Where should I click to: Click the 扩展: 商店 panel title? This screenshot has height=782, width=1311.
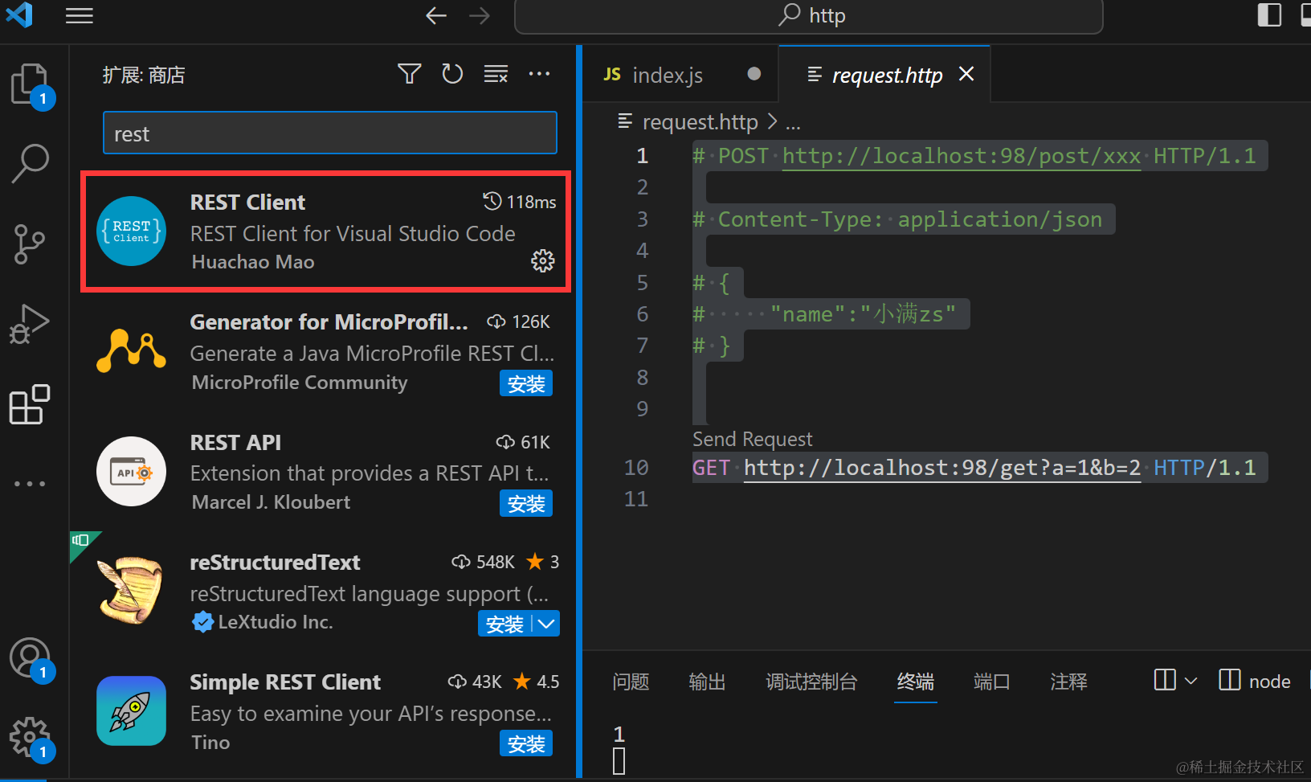pos(144,75)
